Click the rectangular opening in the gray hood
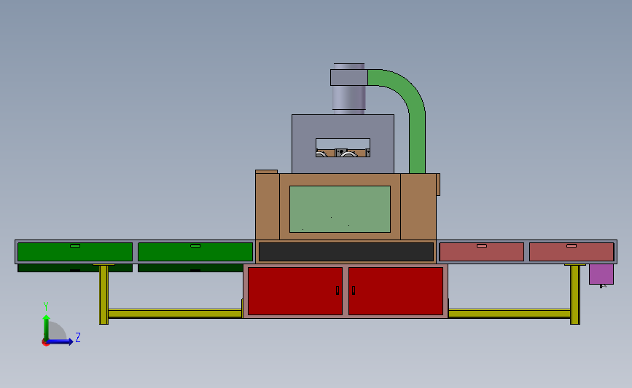 click(x=343, y=148)
